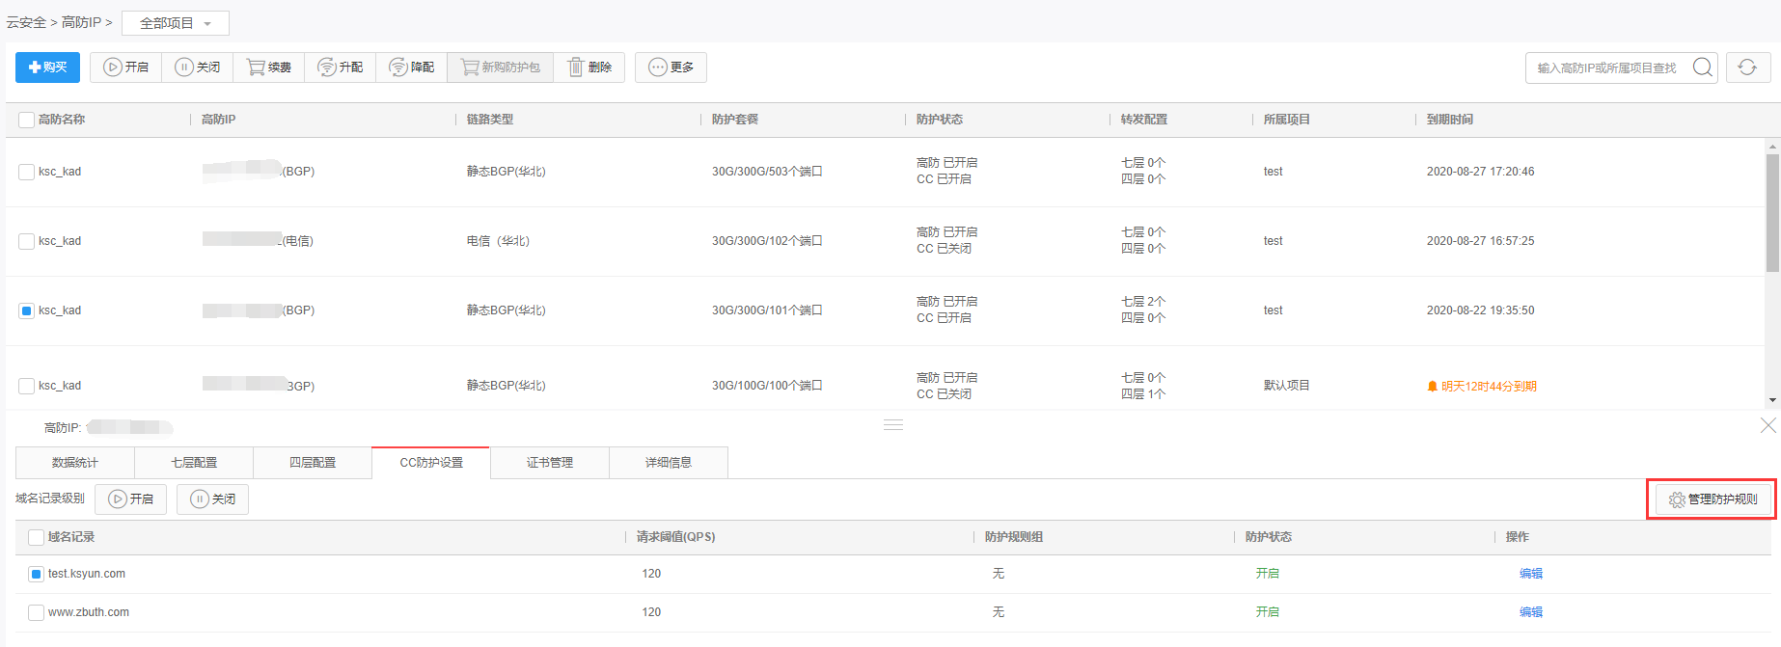Click the table scrollbar down arrow

(x=1772, y=400)
